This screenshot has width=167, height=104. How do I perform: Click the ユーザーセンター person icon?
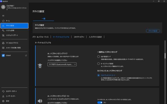coord(3,96)
